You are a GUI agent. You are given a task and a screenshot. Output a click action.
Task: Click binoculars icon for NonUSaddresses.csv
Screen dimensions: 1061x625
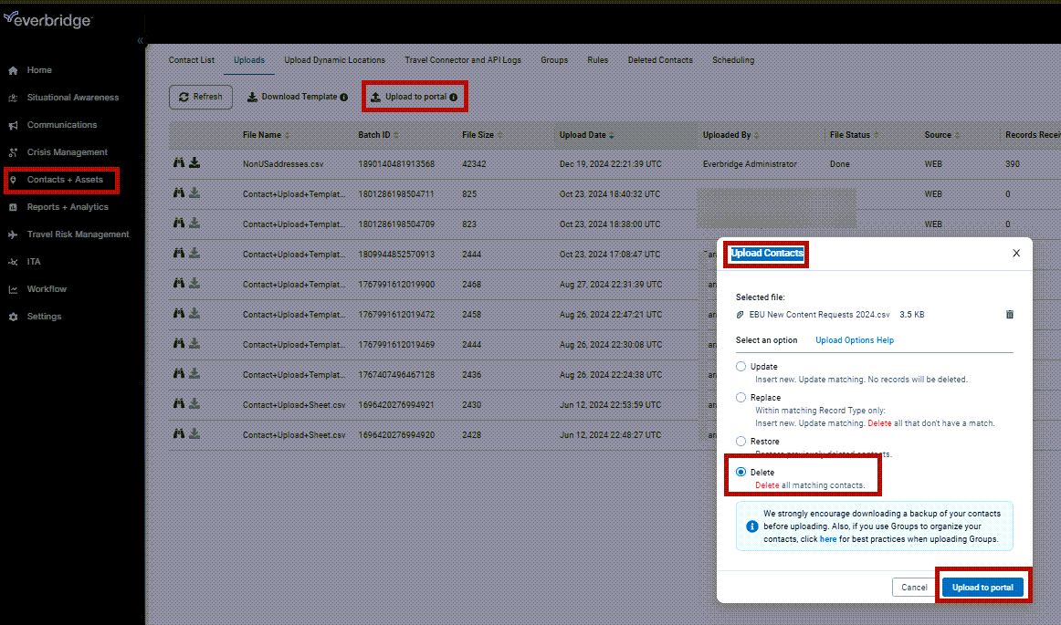pos(179,163)
